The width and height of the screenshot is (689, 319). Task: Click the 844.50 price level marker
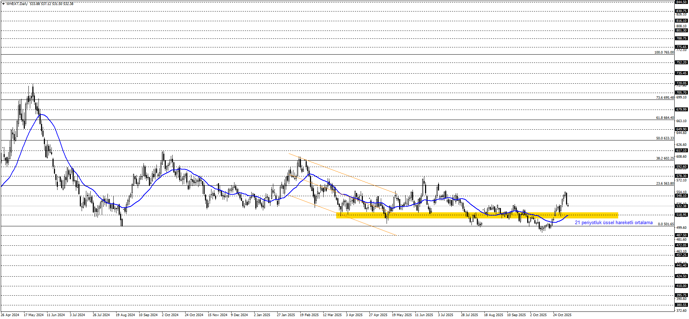point(681,2)
